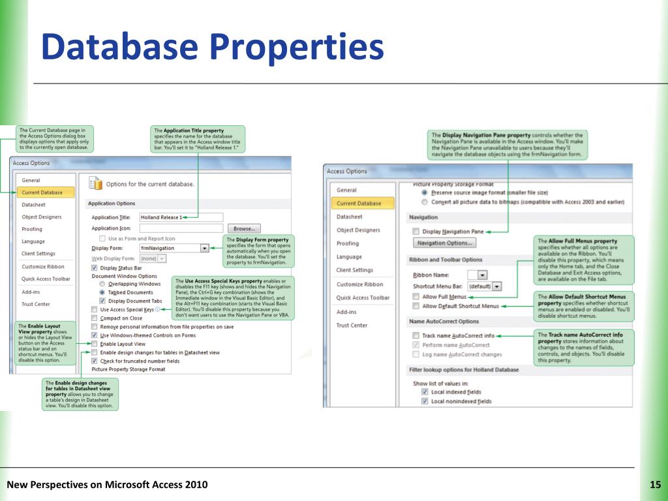Click the Name AutoCorrect Options heading
Viewport: 668px width, 501px height.
click(x=444, y=322)
